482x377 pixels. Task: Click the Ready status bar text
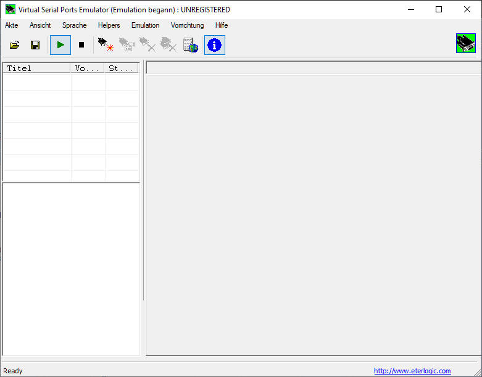tap(12, 371)
